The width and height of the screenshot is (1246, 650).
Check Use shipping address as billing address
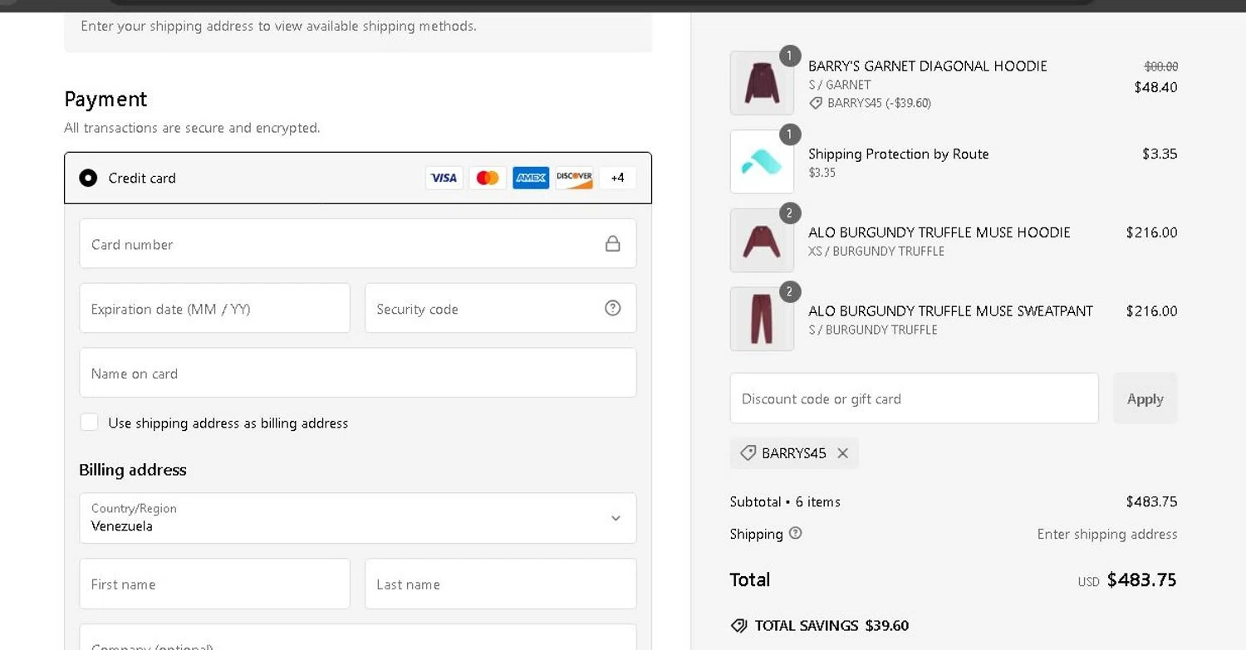click(89, 423)
